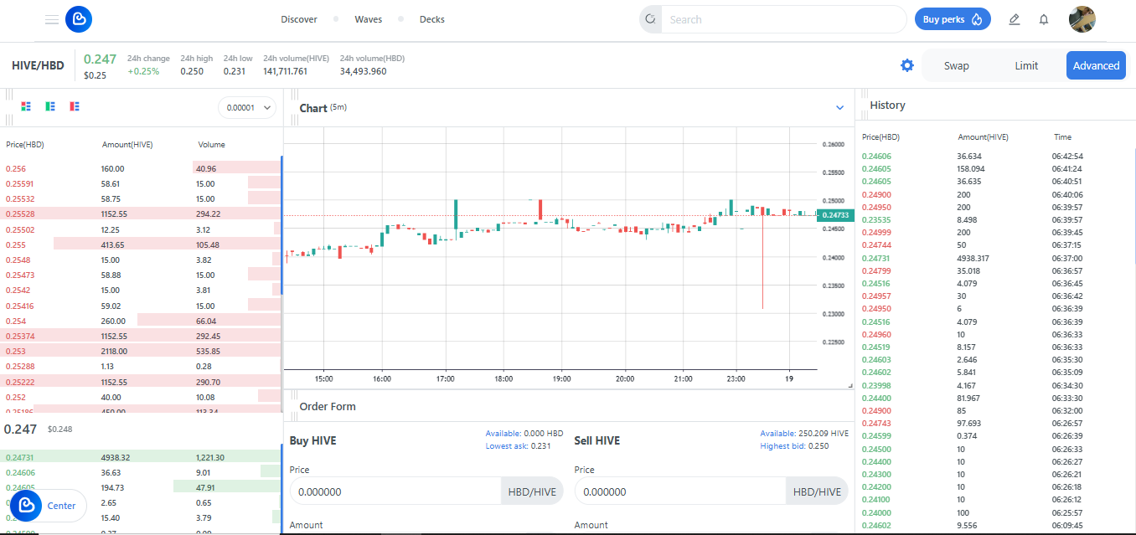Select the 0.254 sell order
The image size is (1136, 535).
[142, 321]
